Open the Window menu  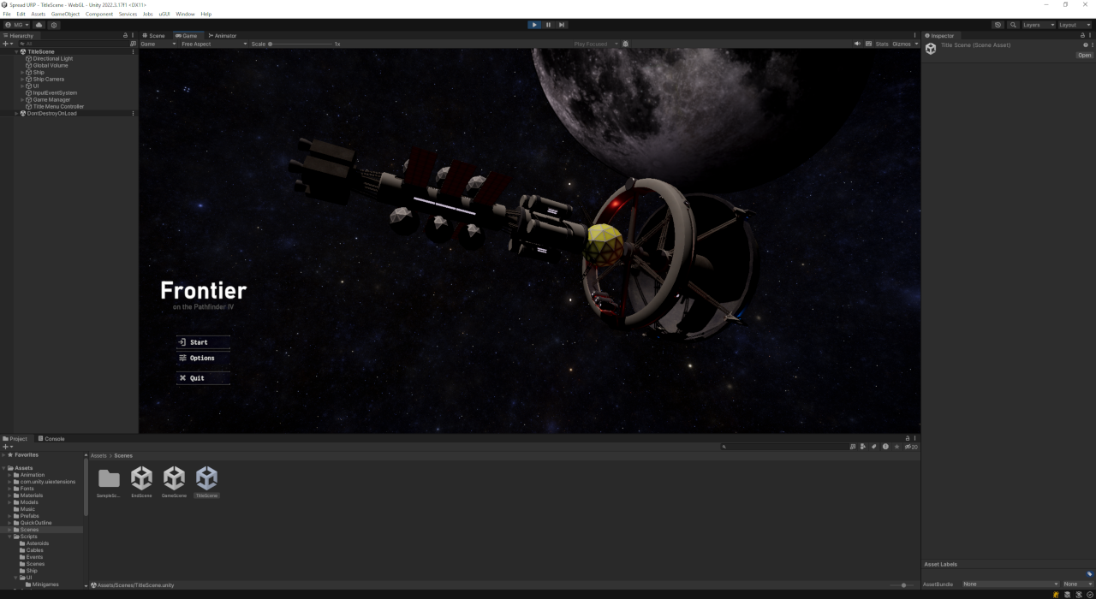(x=185, y=14)
